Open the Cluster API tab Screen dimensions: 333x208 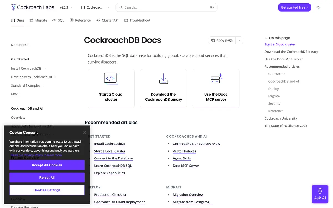point(107,20)
